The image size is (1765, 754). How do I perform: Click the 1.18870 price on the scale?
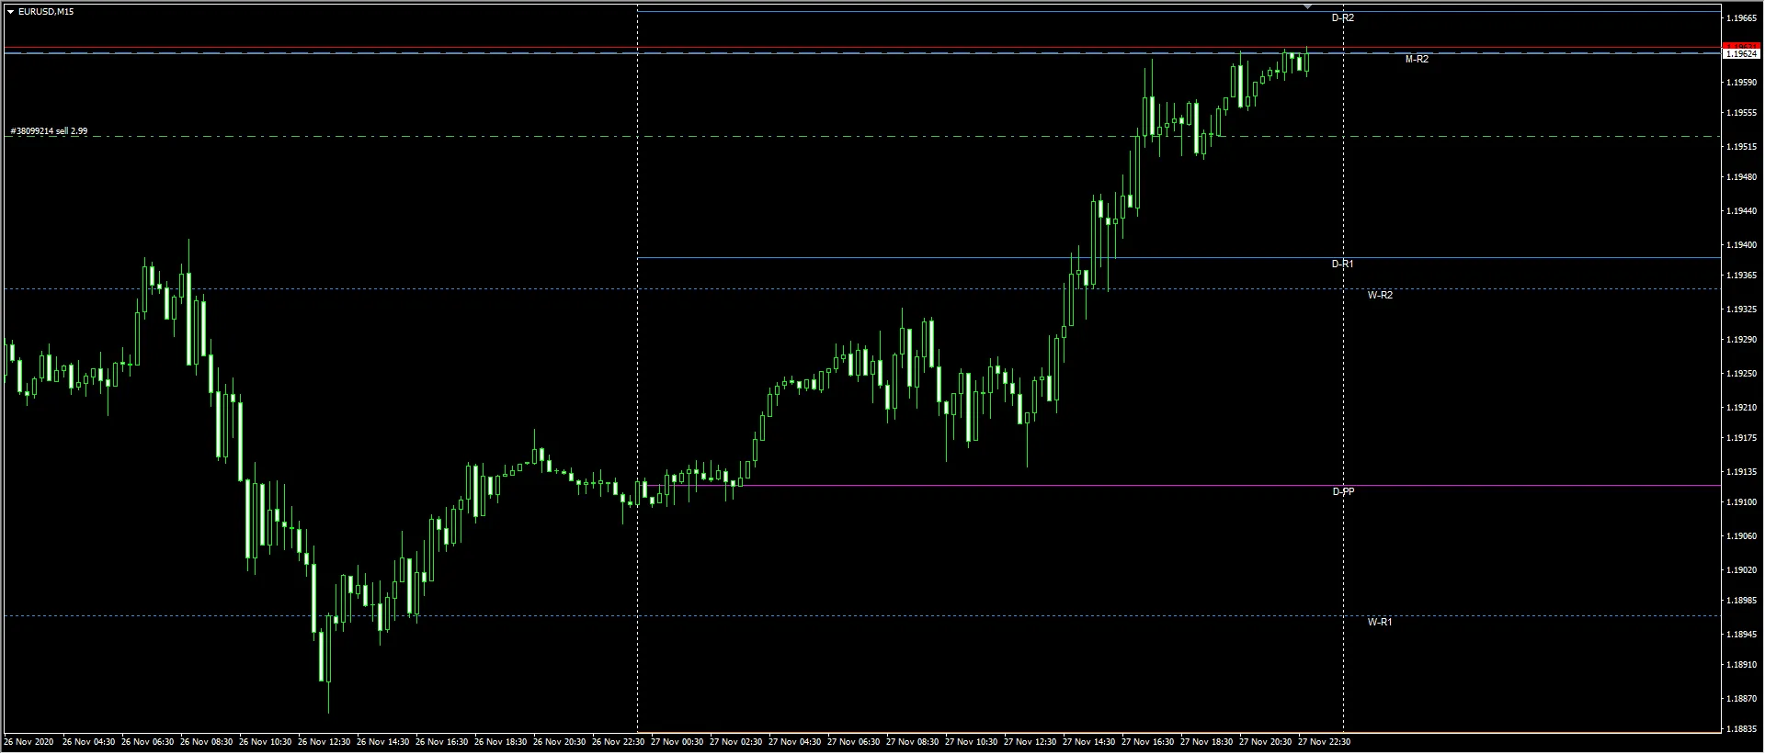click(x=1741, y=699)
